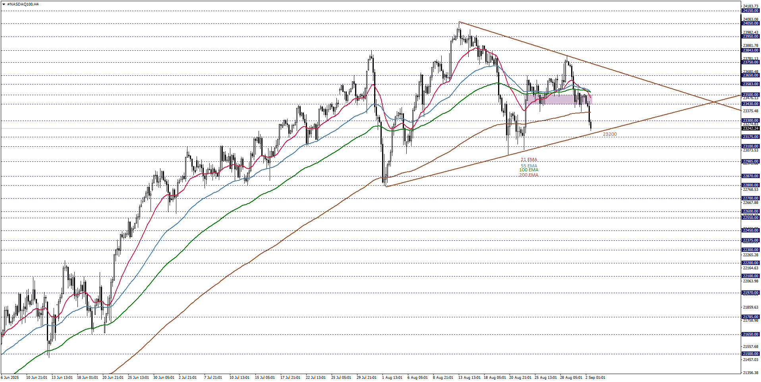Screen dimensions: 761x382
Task: Click the 13 Jun 13:01 time label
Action: tap(62, 378)
